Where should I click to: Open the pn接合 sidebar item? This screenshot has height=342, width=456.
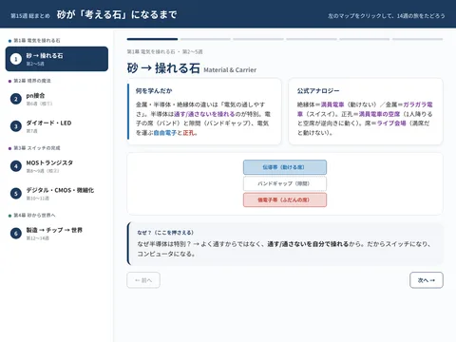pos(57,99)
